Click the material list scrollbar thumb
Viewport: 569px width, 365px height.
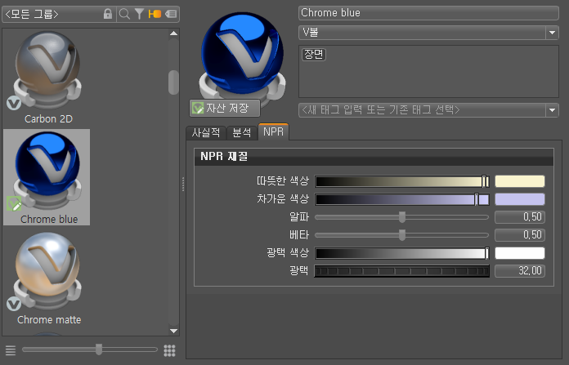174,82
